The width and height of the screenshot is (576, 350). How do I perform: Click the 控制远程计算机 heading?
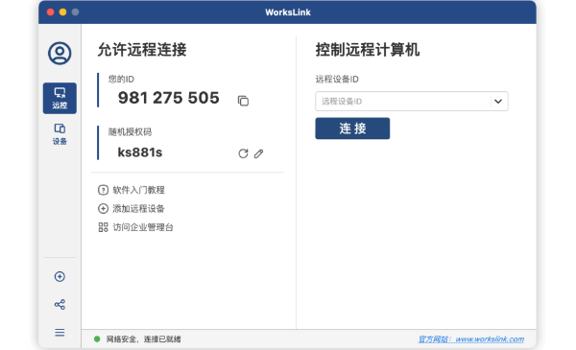click(368, 50)
